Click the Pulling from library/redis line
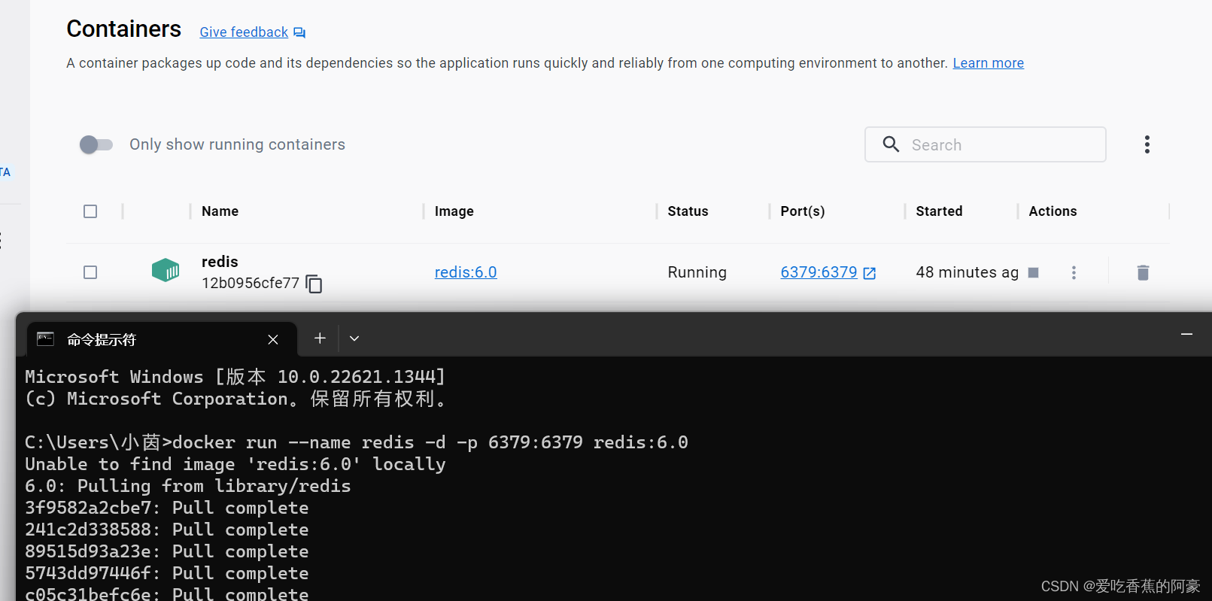The image size is (1212, 601). click(x=188, y=486)
